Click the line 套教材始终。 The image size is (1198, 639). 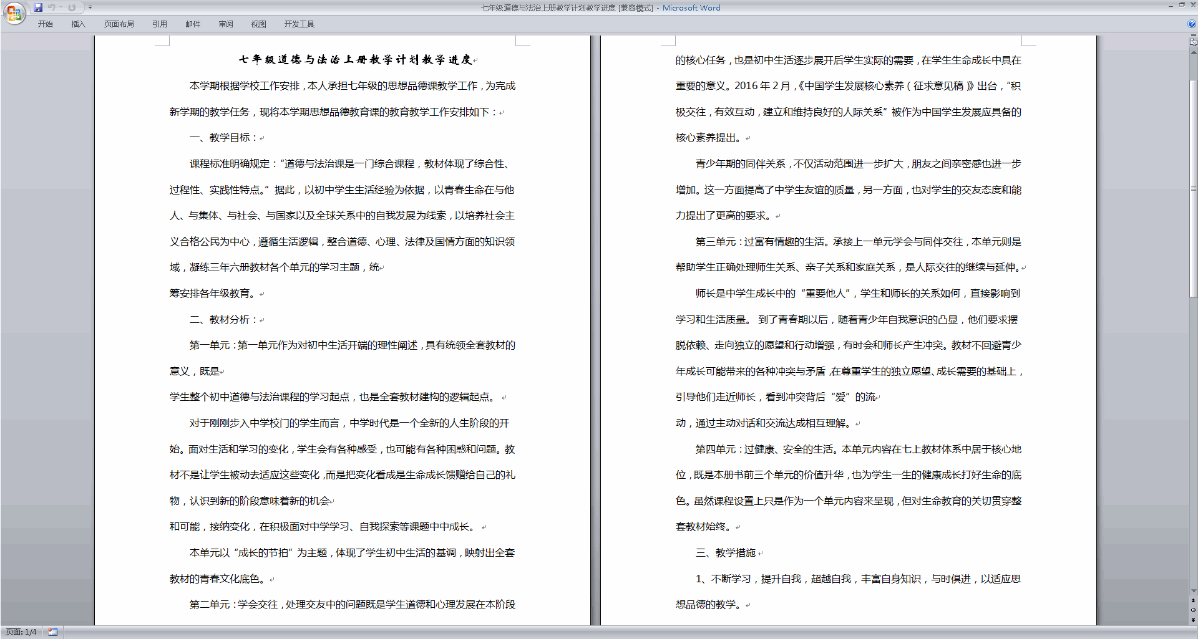coord(705,527)
